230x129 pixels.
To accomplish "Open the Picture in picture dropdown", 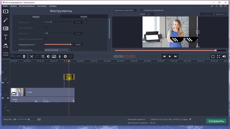I will pyautogui.click(x=125, y=10).
